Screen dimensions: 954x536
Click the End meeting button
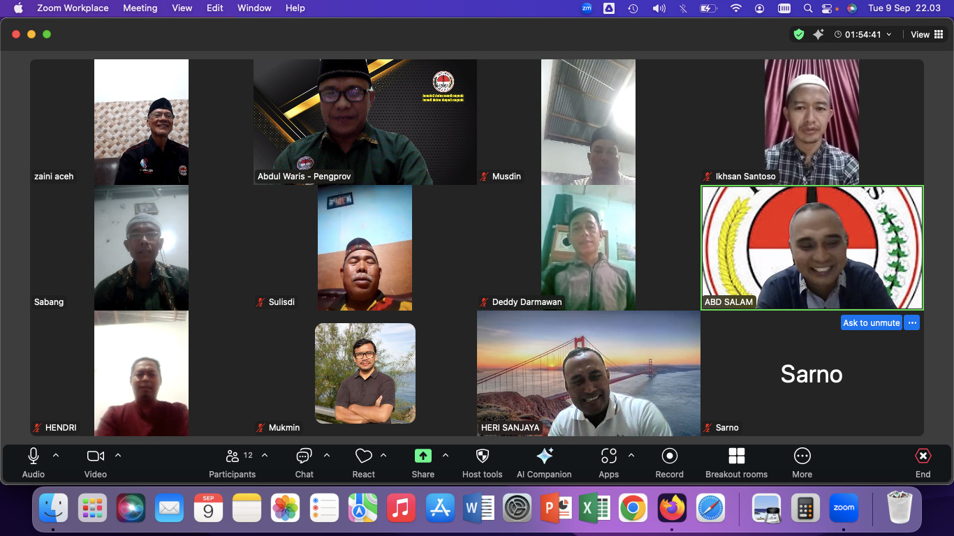(923, 462)
